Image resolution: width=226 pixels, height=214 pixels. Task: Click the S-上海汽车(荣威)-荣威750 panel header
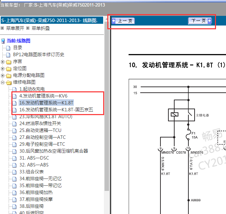[52, 20]
